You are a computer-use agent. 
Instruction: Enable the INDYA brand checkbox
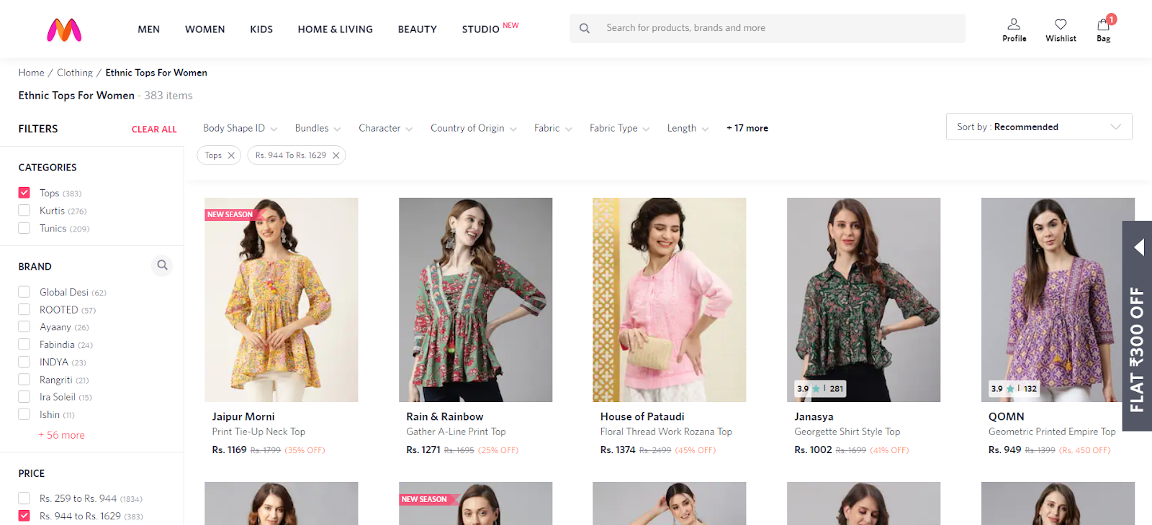[x=24, y=362]
